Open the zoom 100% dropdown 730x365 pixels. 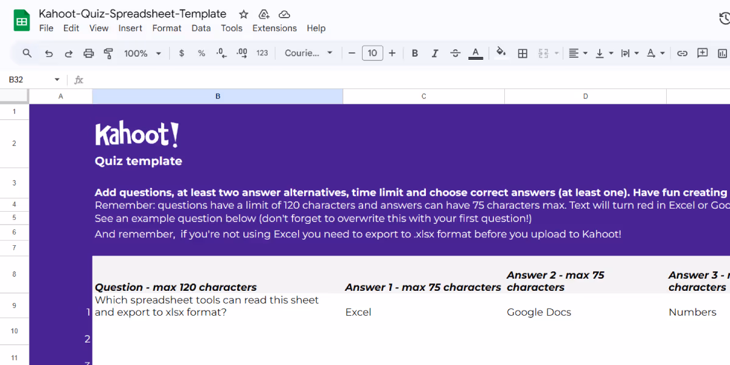coord(142,54)
